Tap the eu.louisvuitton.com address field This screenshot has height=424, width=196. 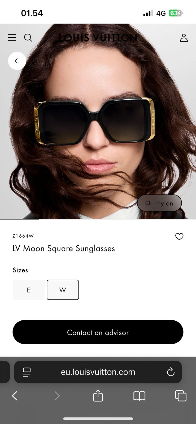coord(98,372)
